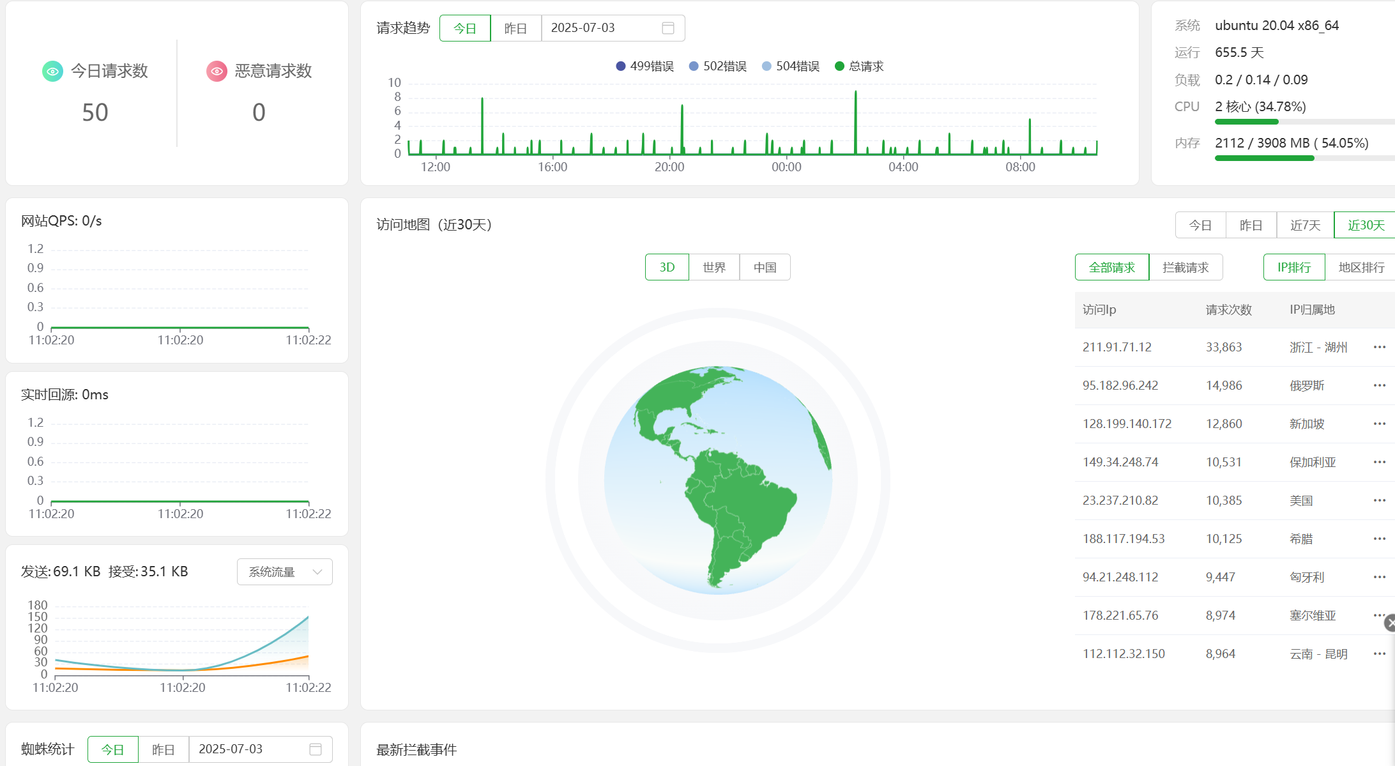Image resolution: width=1395 pixels, height=766 pixels.
Task: Show 拦截请求 in the ranking
Action: 1185,267
